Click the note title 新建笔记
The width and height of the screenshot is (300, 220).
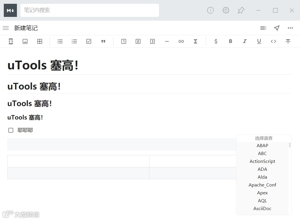pos(26,28)
